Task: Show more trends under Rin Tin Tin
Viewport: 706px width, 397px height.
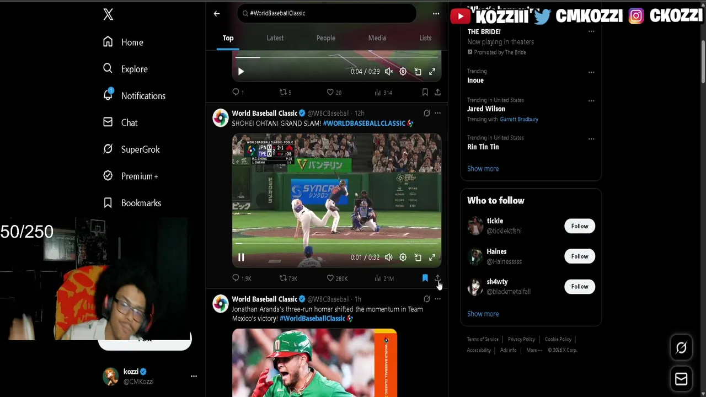Action: point(483,169)
